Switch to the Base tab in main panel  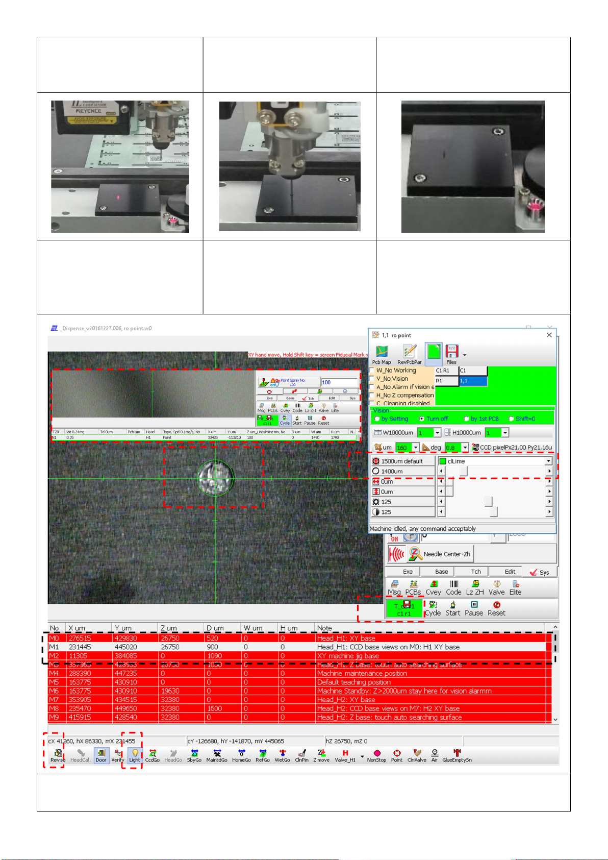(442, 572)
